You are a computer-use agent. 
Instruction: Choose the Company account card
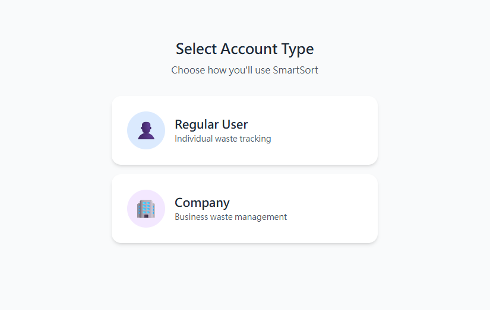[244, 209]
